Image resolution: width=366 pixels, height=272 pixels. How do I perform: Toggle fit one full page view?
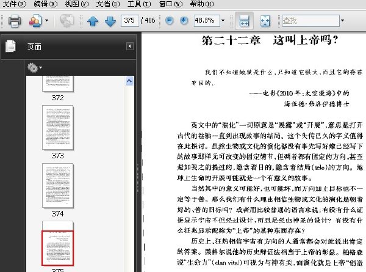(x=265, y=21)
